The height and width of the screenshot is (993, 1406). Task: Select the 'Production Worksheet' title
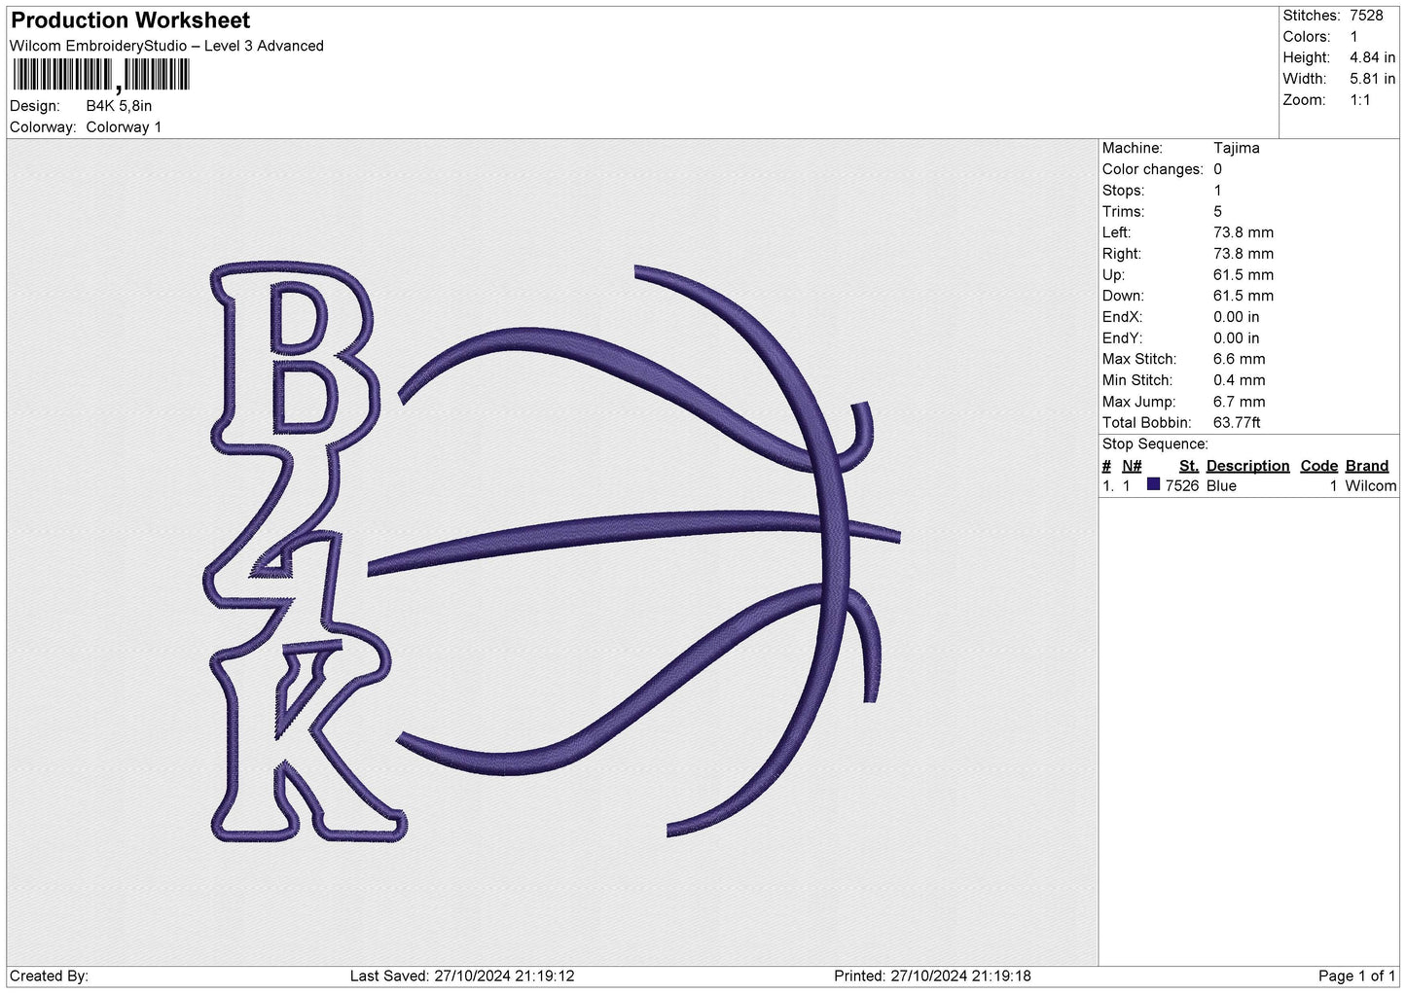pos(130,20)
